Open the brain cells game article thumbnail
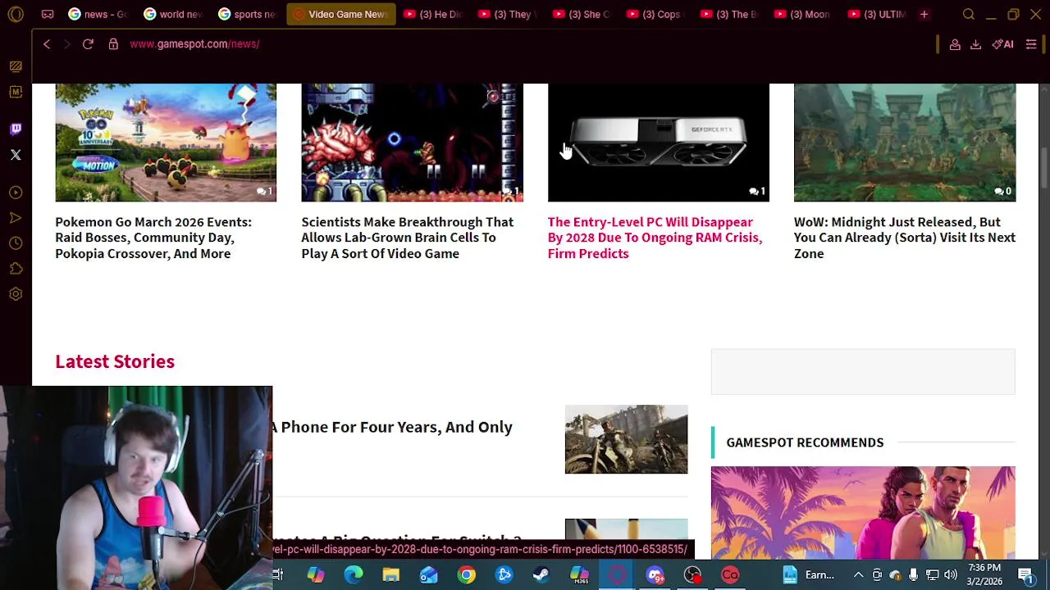Viewport: 1050px width, 590px height. 412,143
